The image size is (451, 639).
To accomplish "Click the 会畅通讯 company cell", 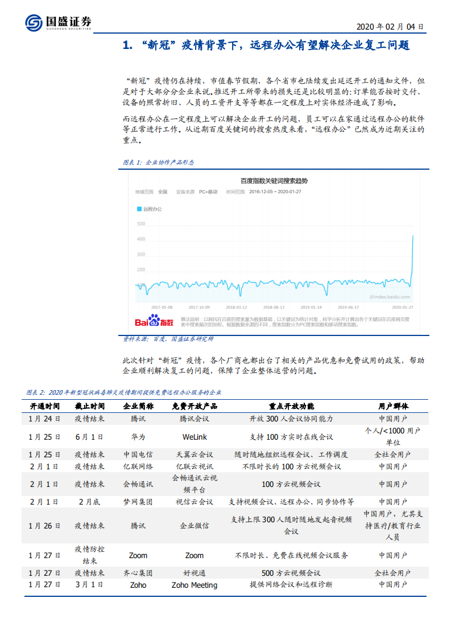I will click(x=138, y=485).
